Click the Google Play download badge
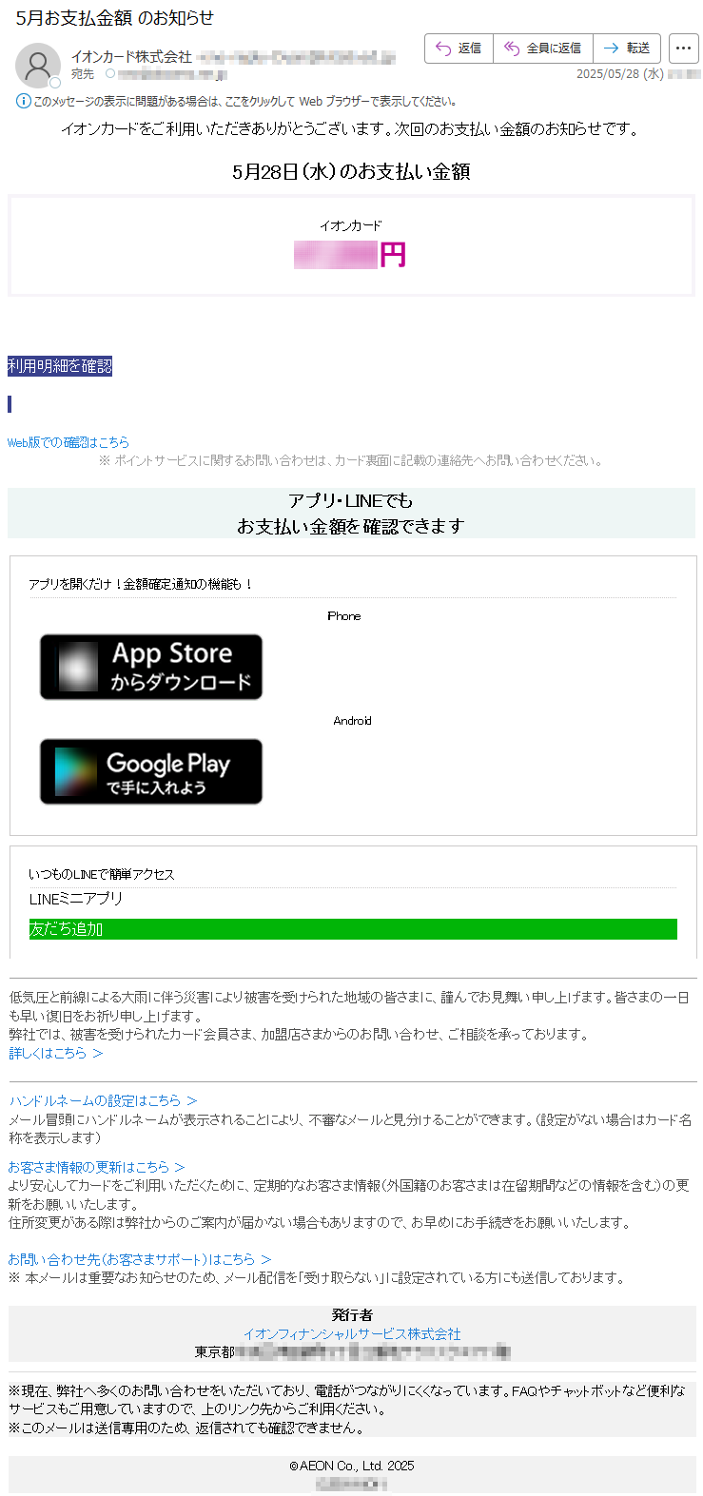 151,772
